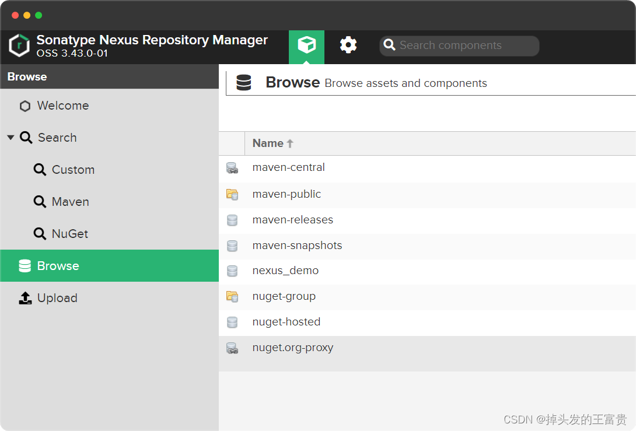Click the proxy icon of maven-central
Viewport: 636px width, 431px height.
click(x=232, y=168)
